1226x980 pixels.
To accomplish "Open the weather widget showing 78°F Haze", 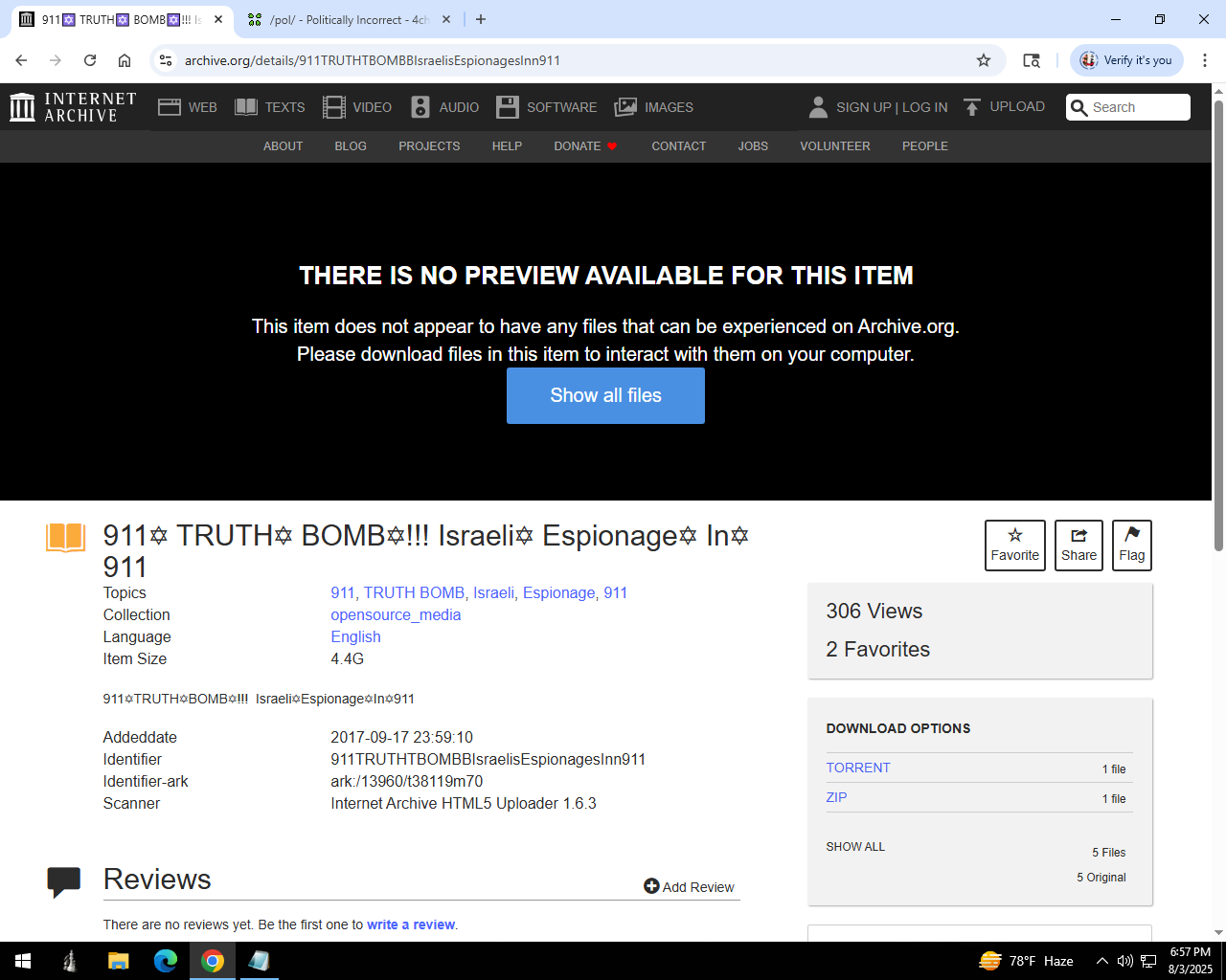I will coord(1026,961).
